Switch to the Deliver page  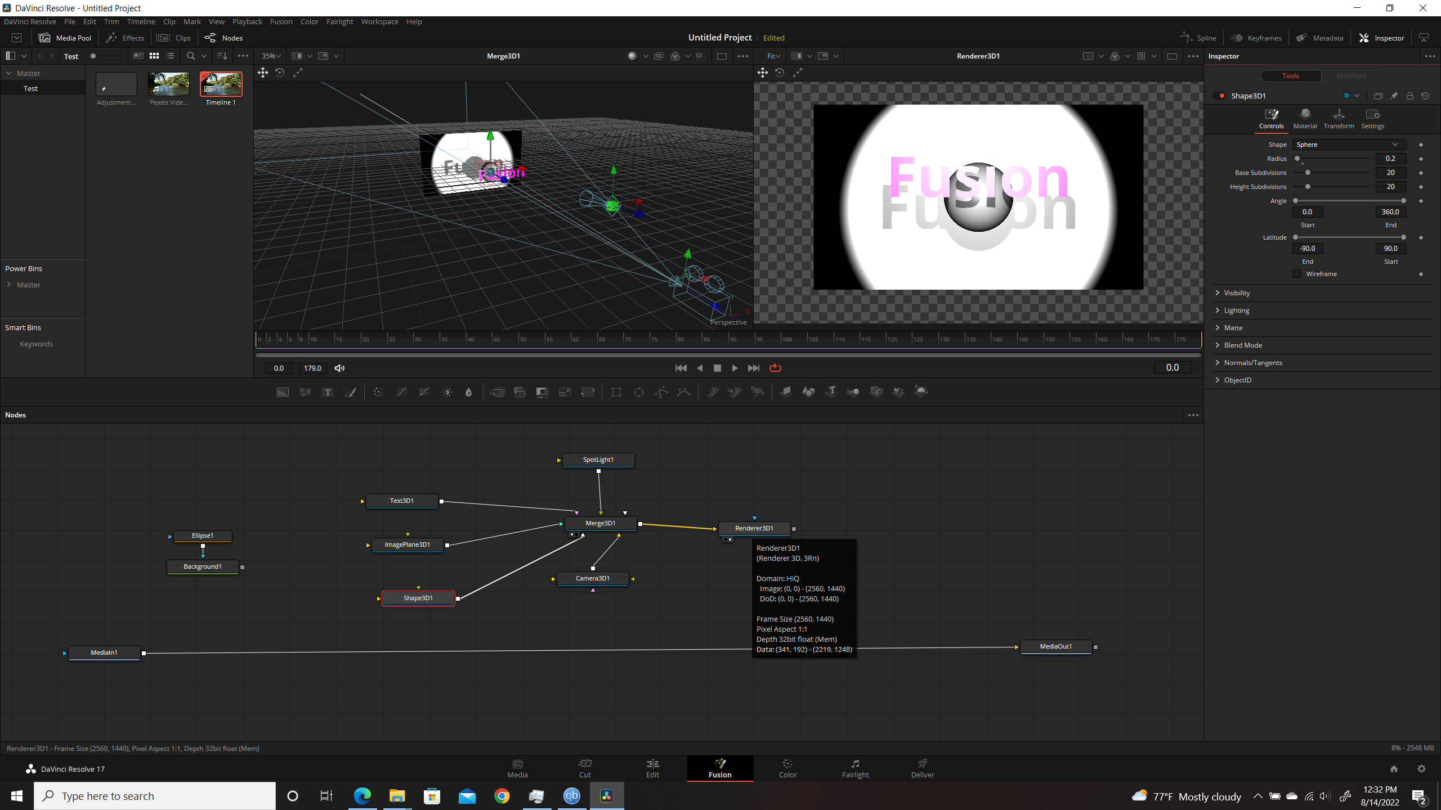(x=922, y=768)
